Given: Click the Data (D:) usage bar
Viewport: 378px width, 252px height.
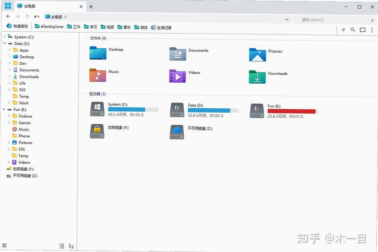Looking at the screenshot, I should pyautogui.click(x=213, y=111).
